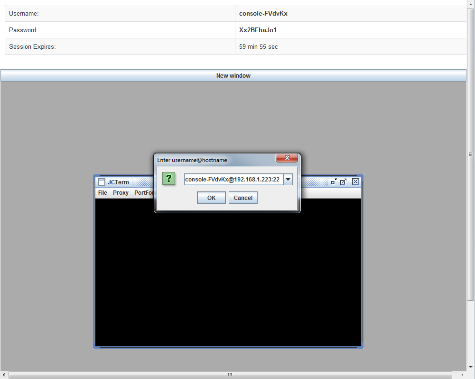Viewport: 475px width, 379px height.
Task: Click the vertical scrollbar's up arrow icon
Action: 470,4
